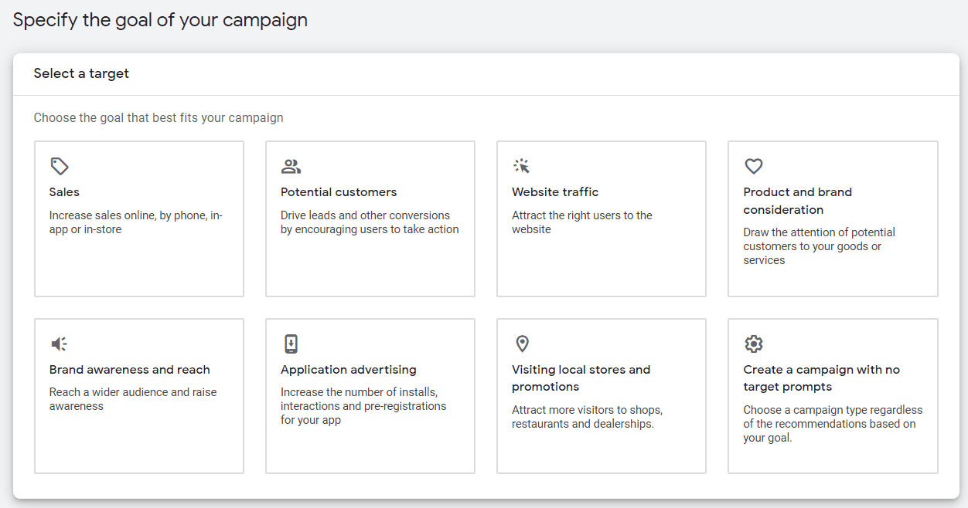Click the Select a target heading
Viewport: 968px width, 508px height.
tap(80, 73)
